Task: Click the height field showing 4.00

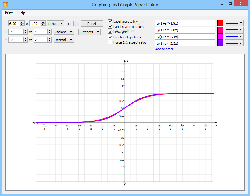Action: (x=35, y=24)
